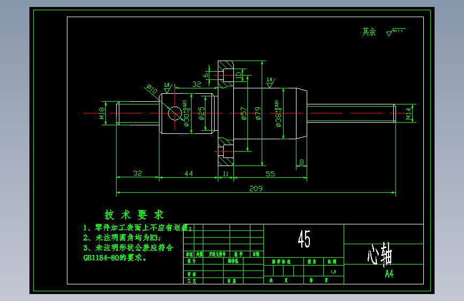The image size is (464, 301).
Task: Select the GB1184-80的要求 line
Action: click(x=115, y=258)
